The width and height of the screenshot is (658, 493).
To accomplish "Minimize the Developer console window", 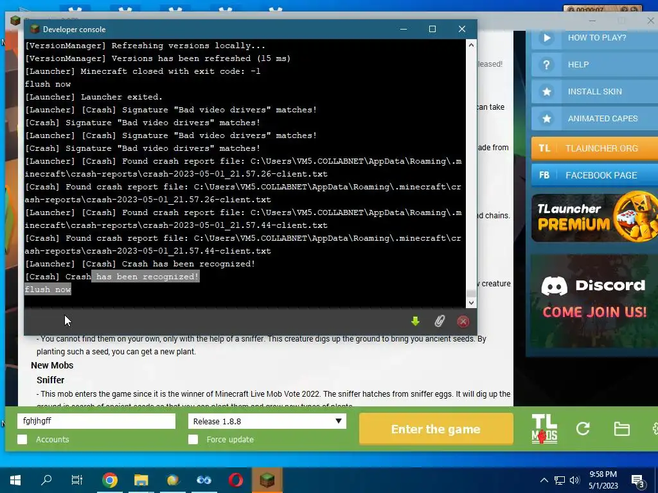I will 404,29.
